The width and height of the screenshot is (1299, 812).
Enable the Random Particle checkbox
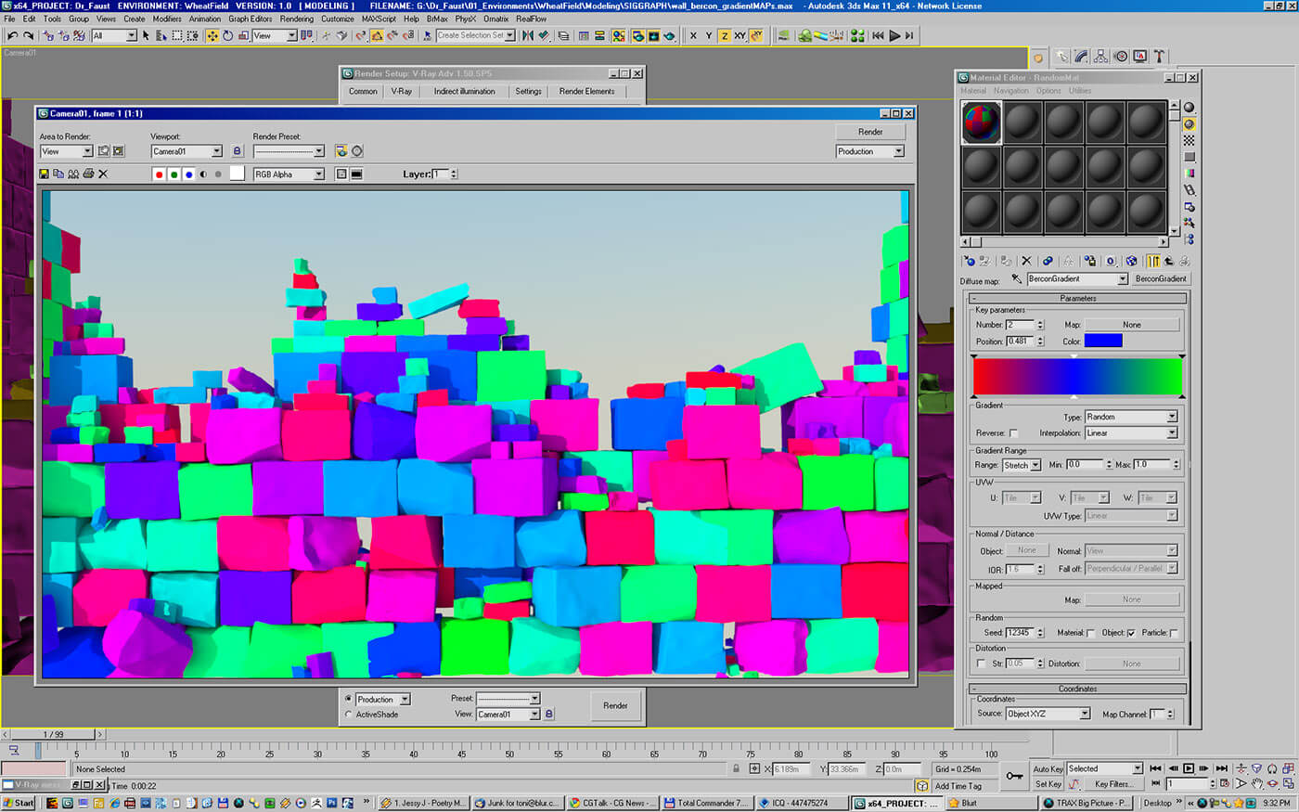pyautogui.click(x=1175, y=633)
